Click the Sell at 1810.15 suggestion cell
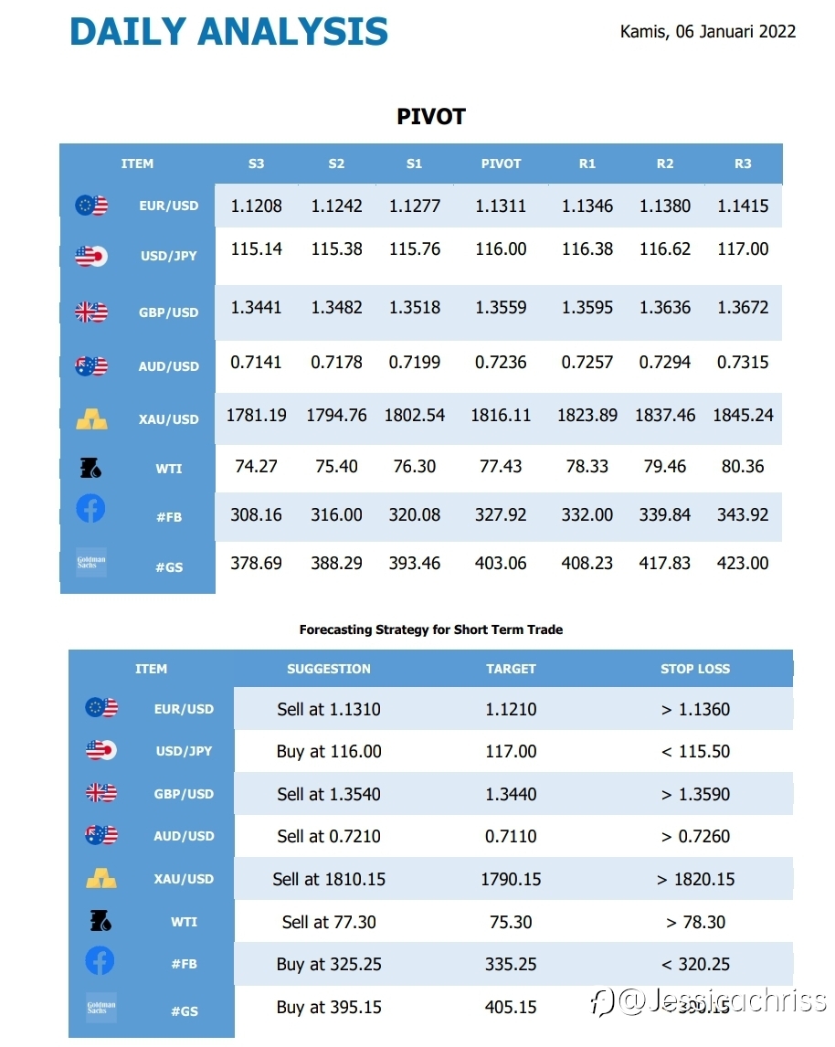This screenshot has width=835, height=1047. click(328, 879)
